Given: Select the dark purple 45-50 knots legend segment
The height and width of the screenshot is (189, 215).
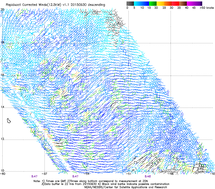Looking at the screenshot, I should pos(198,3).
